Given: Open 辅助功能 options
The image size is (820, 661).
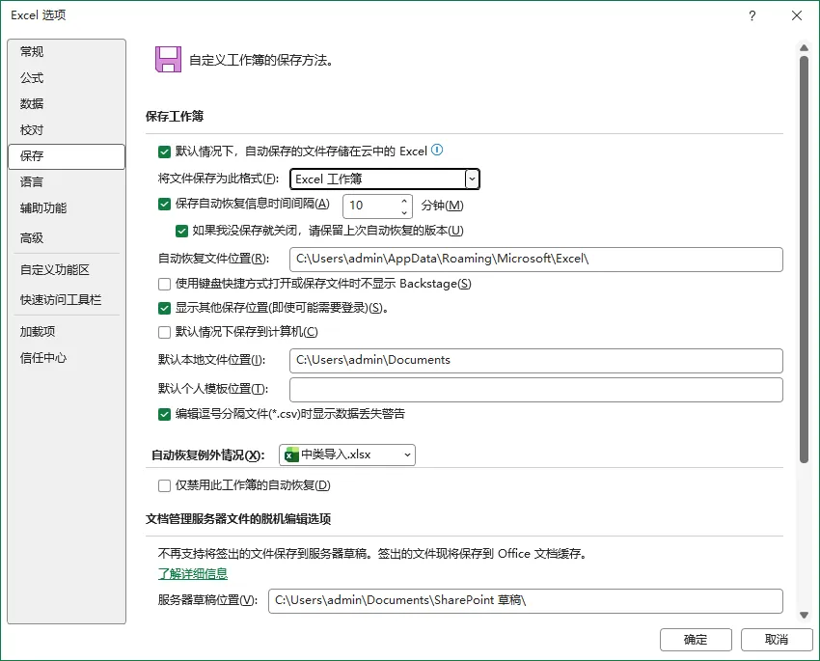Looking at the screenshot, I should point(67,208).
